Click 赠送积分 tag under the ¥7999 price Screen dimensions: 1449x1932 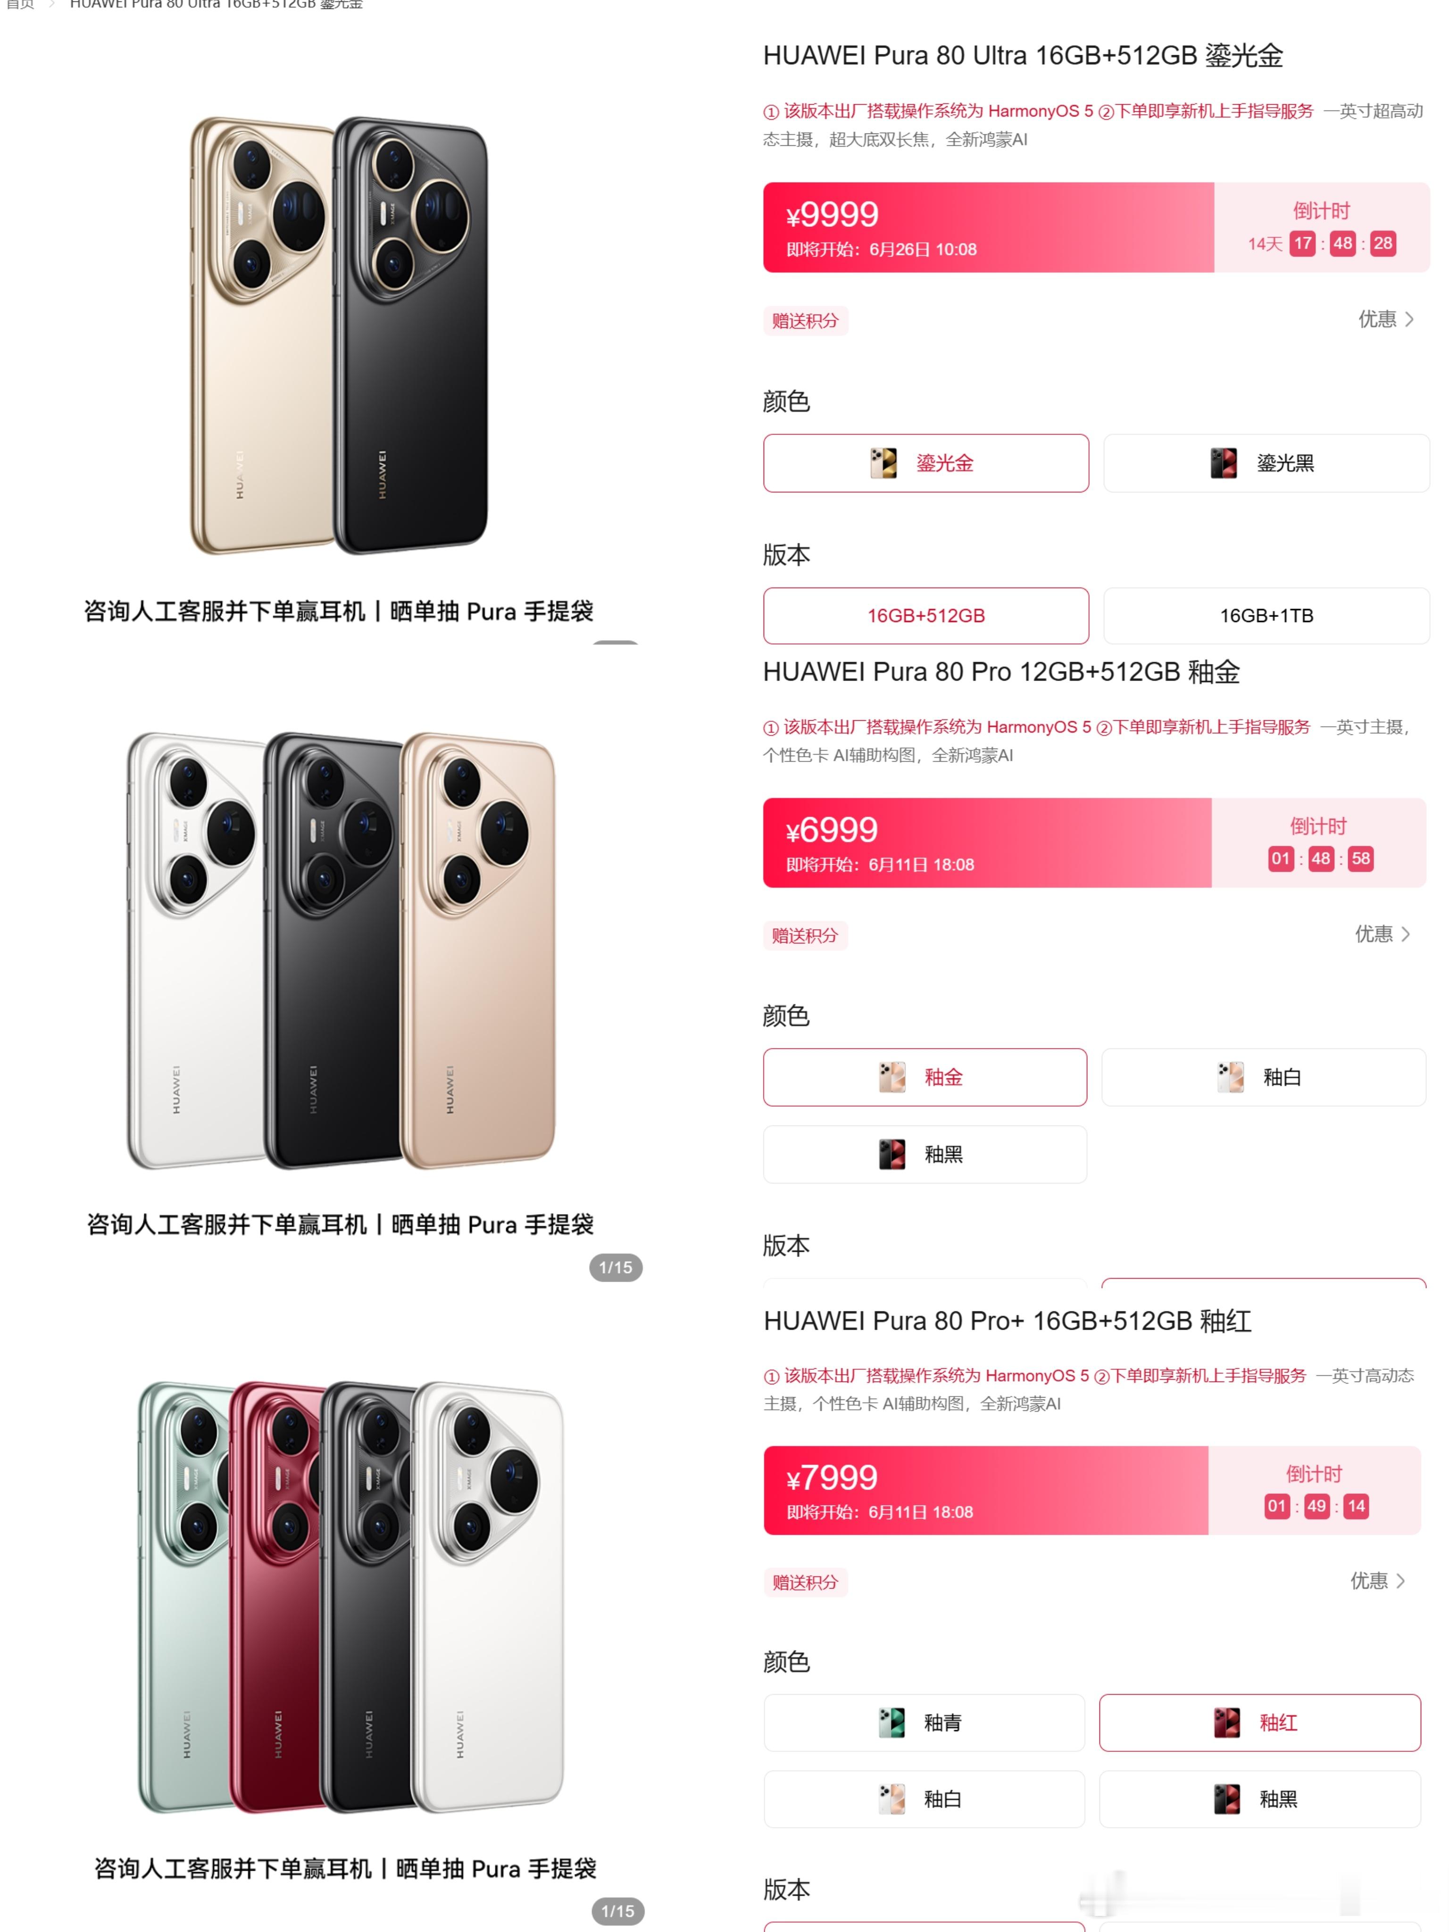805,1582
